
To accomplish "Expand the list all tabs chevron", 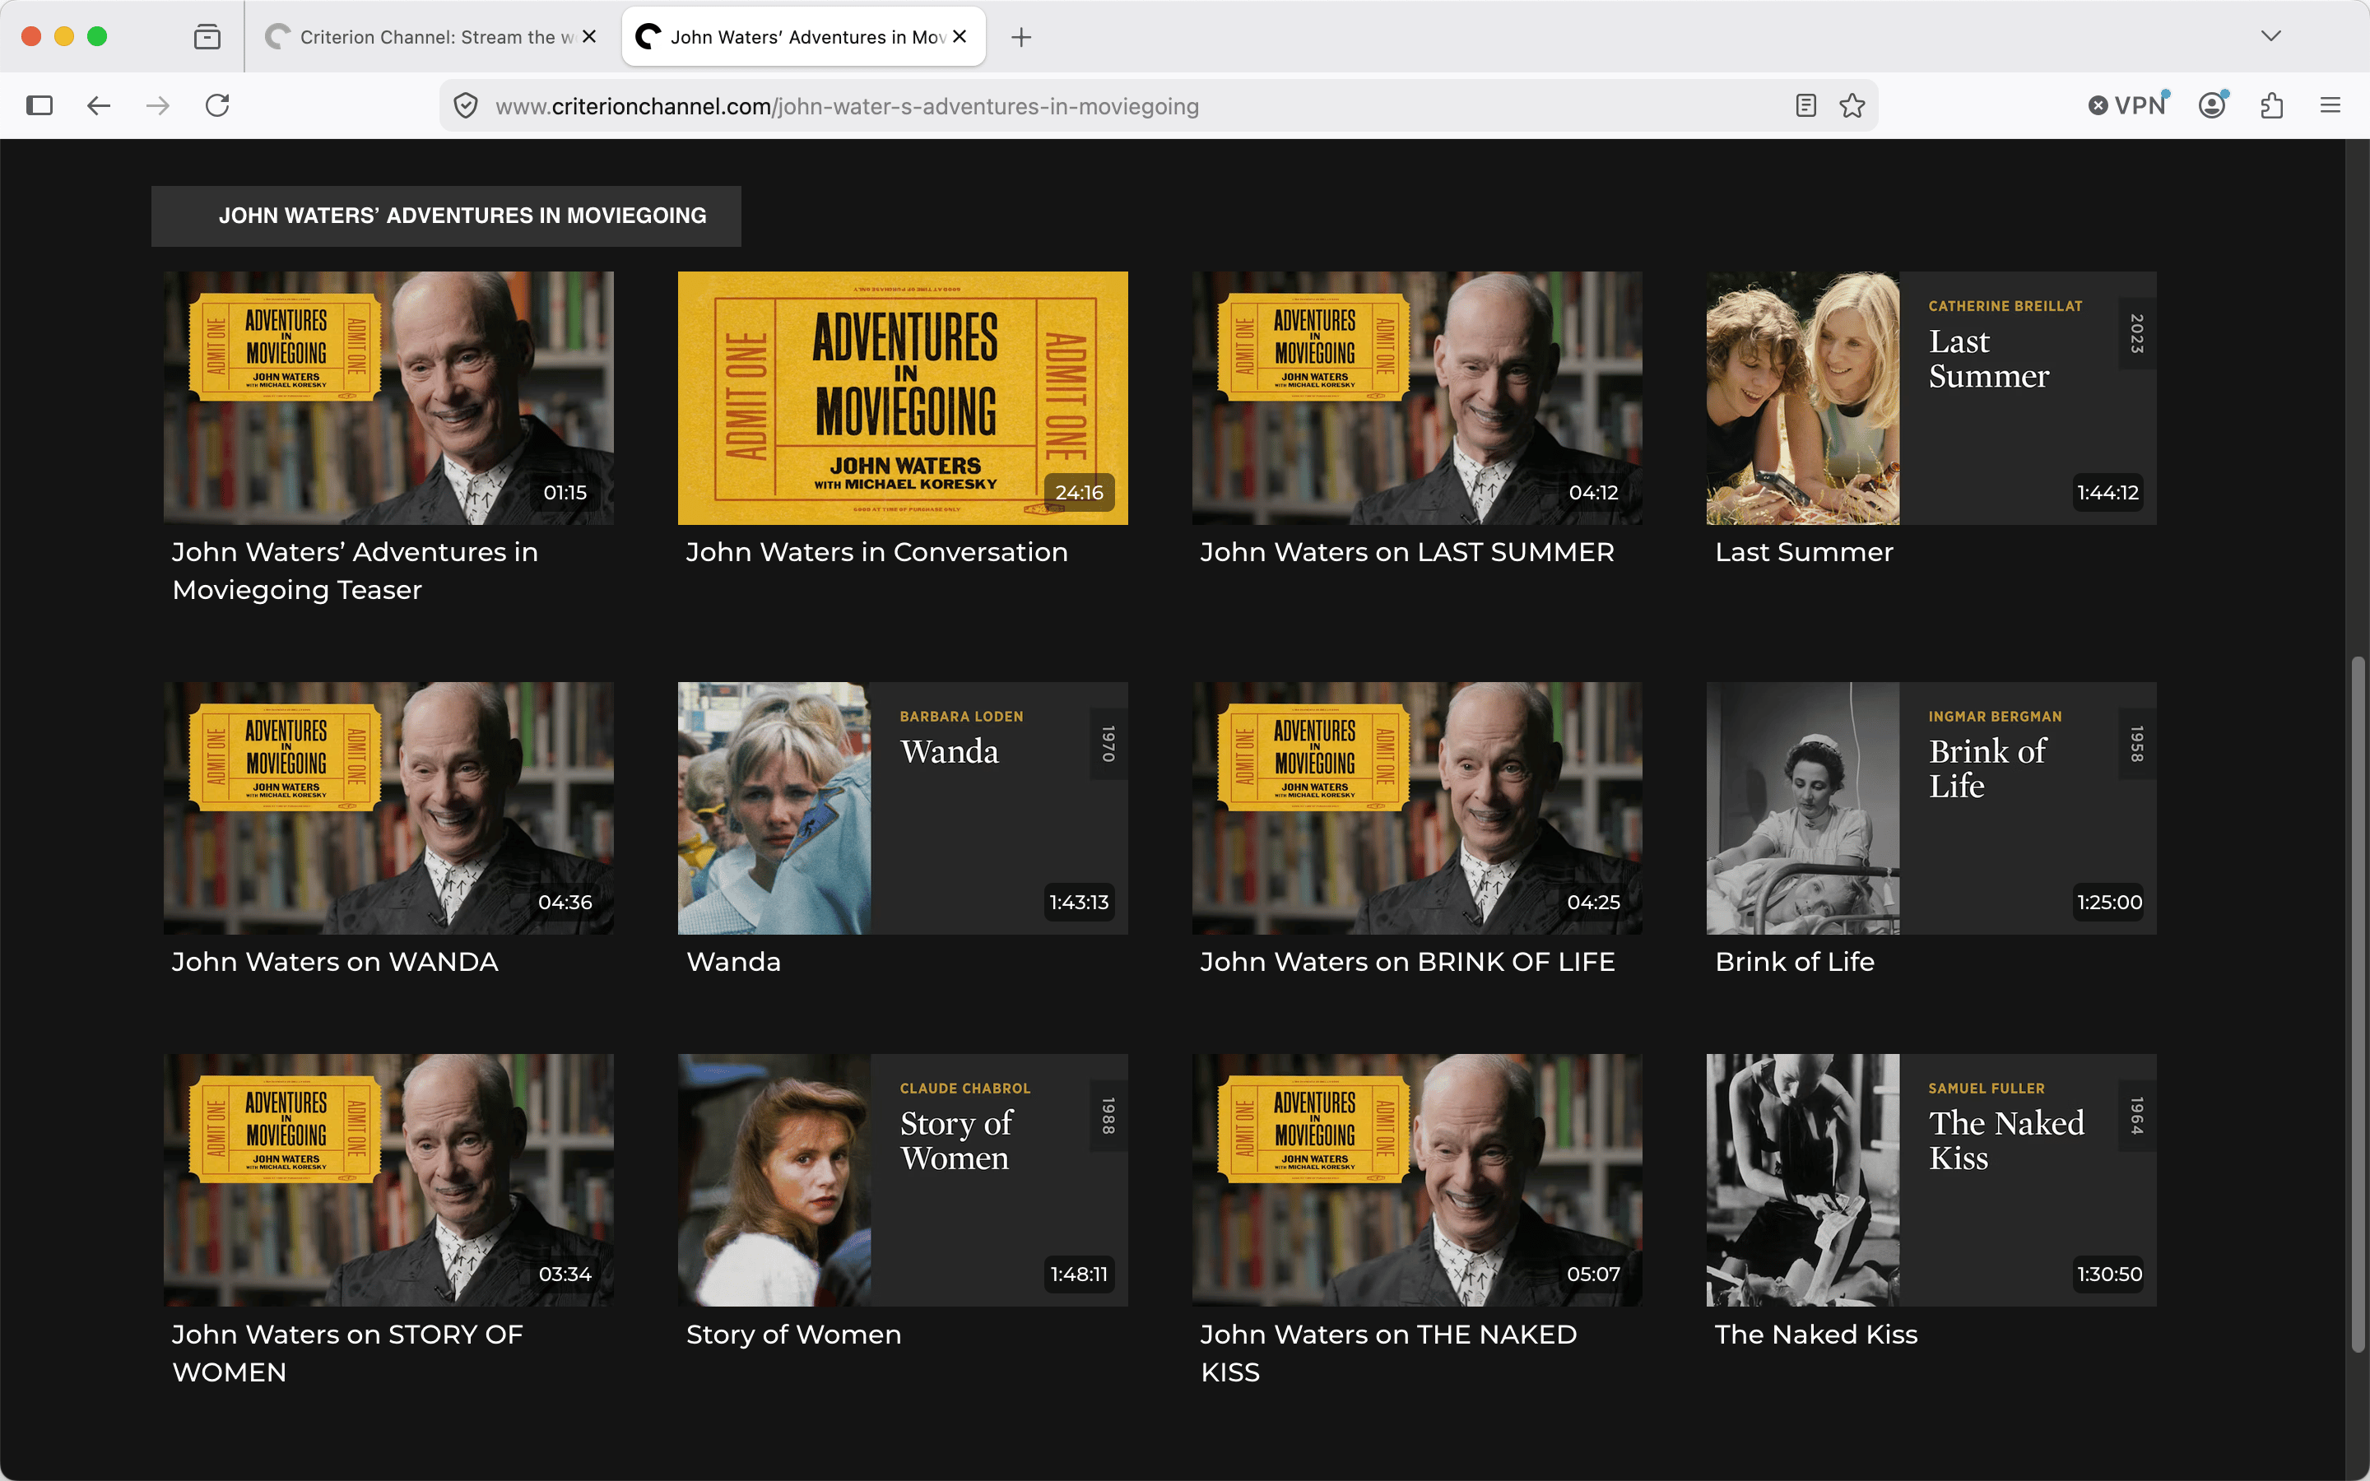I will pyautogui.click(x=2271, y=36).
